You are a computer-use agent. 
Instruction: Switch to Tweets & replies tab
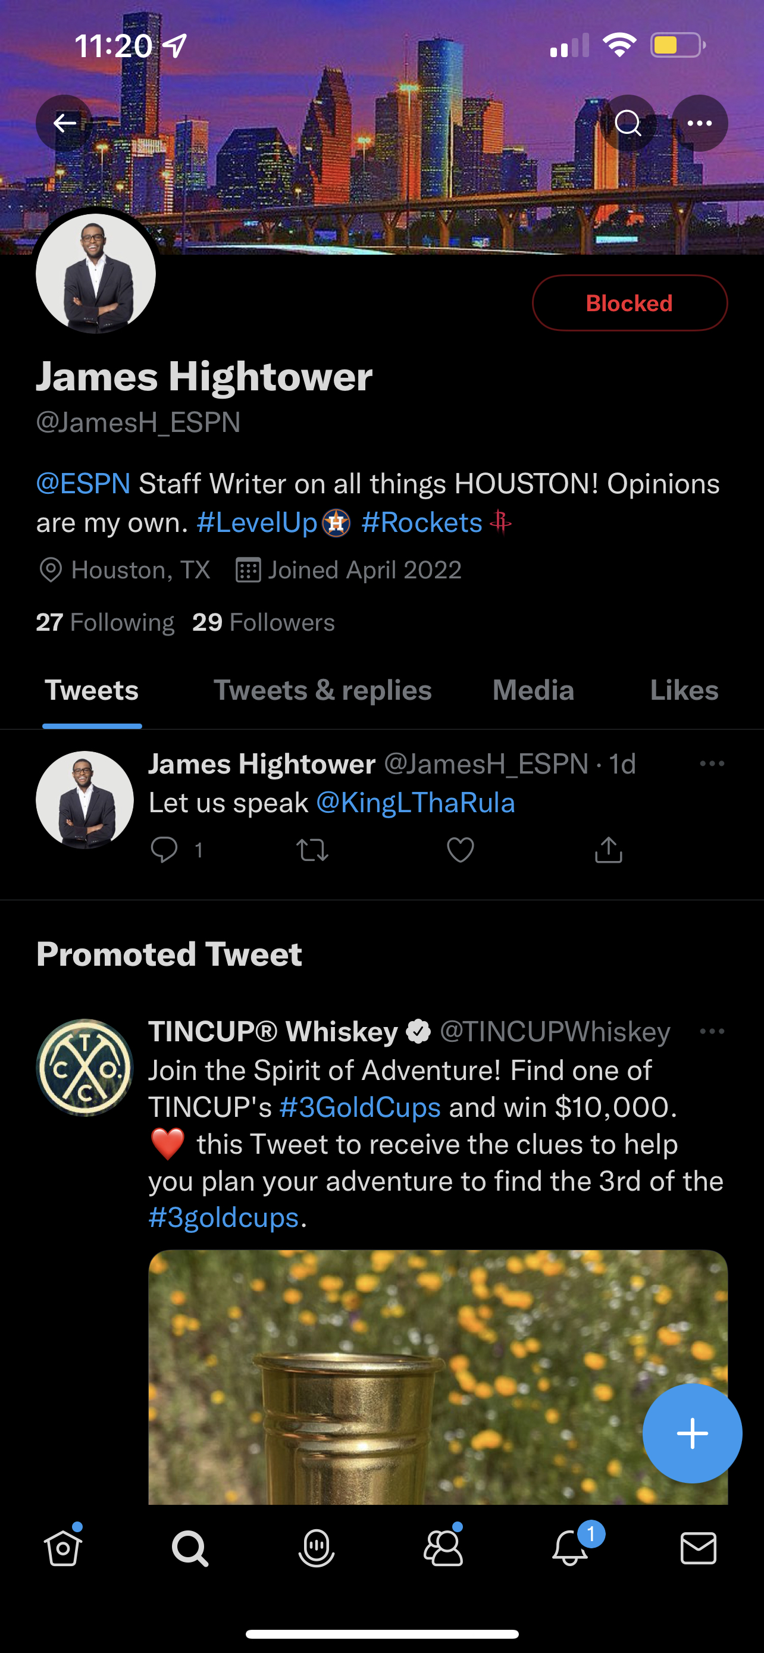coord(322,690)
